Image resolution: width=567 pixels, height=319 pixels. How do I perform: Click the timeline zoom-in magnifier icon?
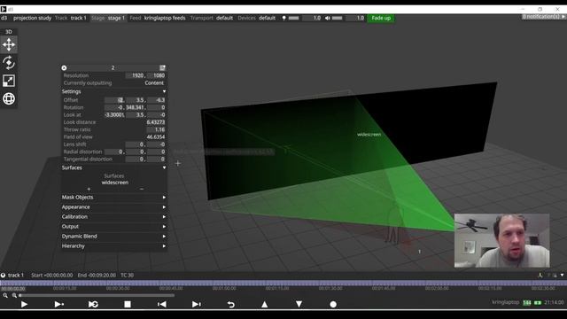pos(14,295)
